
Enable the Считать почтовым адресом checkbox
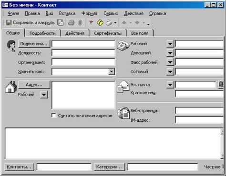(x=54, y=116)
